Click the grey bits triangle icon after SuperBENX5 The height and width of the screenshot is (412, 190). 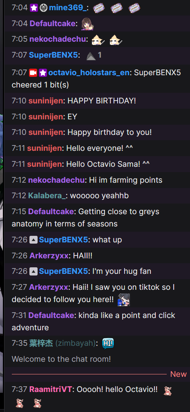pos(91,56)
